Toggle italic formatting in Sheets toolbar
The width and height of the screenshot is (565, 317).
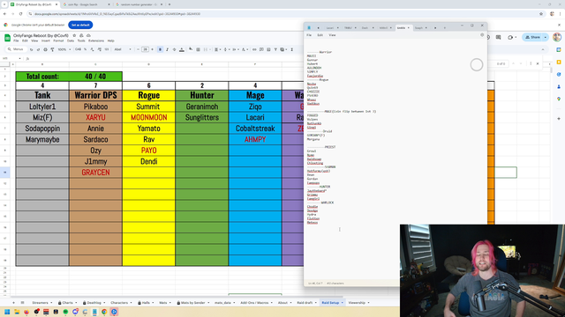point(167,49)
